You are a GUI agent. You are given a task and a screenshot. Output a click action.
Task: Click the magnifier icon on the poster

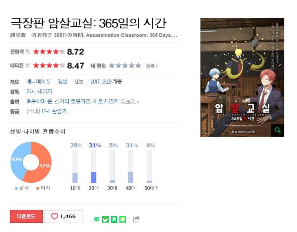click(277, 130)
